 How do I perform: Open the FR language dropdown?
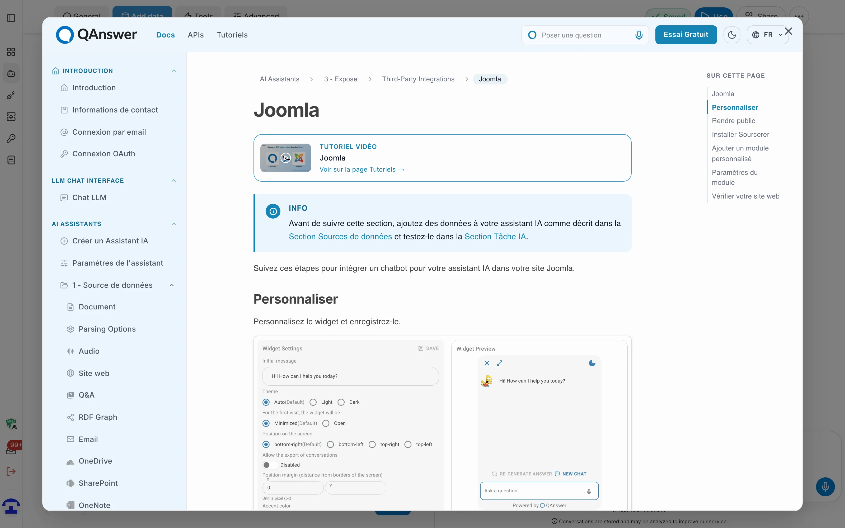point(767,35)
